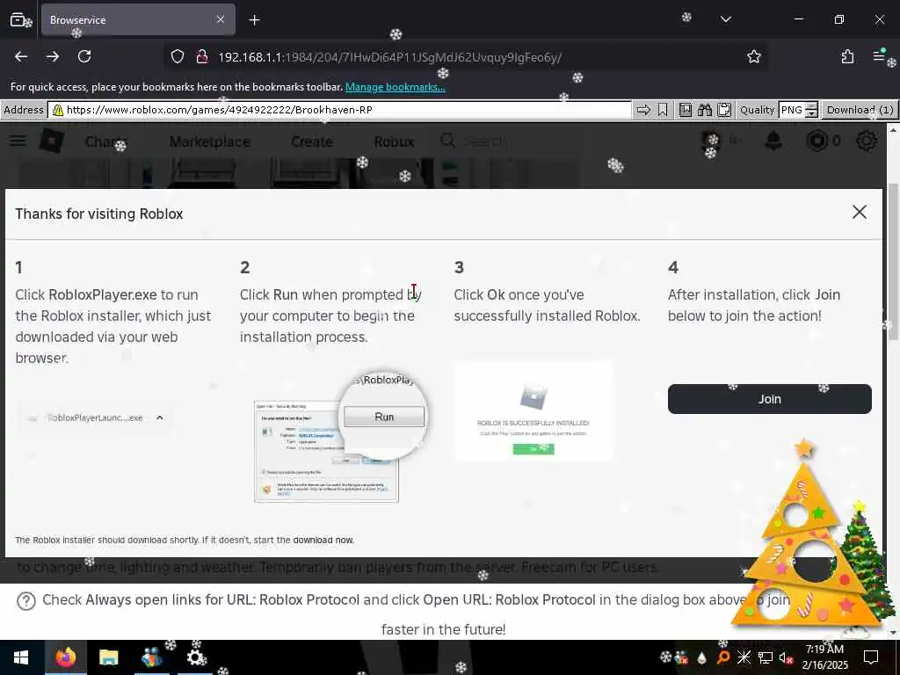This screenshot has width=900, height=675.
Task: Expand the list all tabs chevron
Action: point(725,19)
